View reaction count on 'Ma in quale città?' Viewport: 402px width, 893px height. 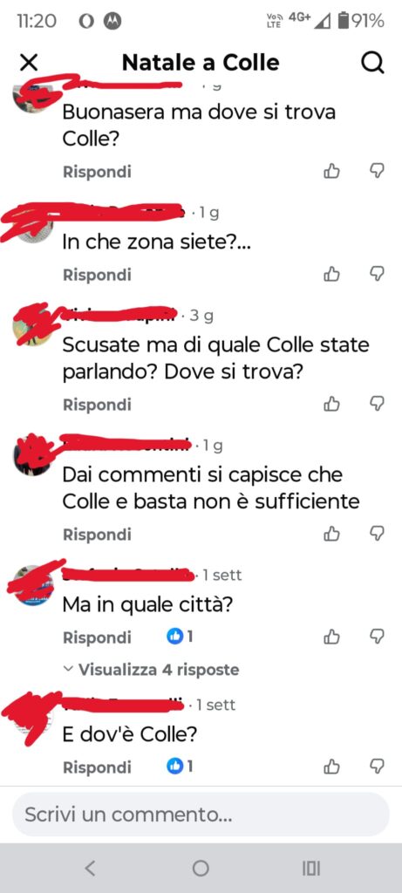[180, 637]
